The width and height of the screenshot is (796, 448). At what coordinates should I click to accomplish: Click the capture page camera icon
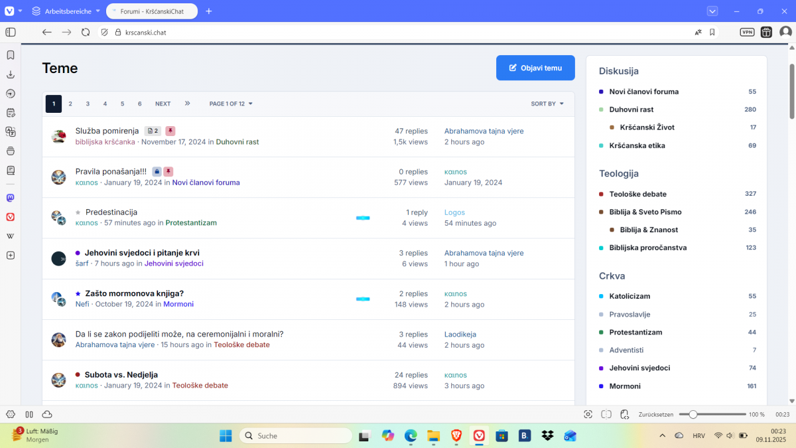coord(588,414)
